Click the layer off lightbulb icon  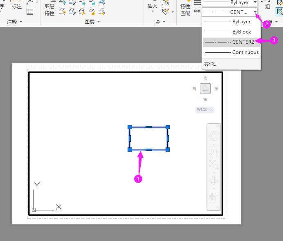click(63, 2)
